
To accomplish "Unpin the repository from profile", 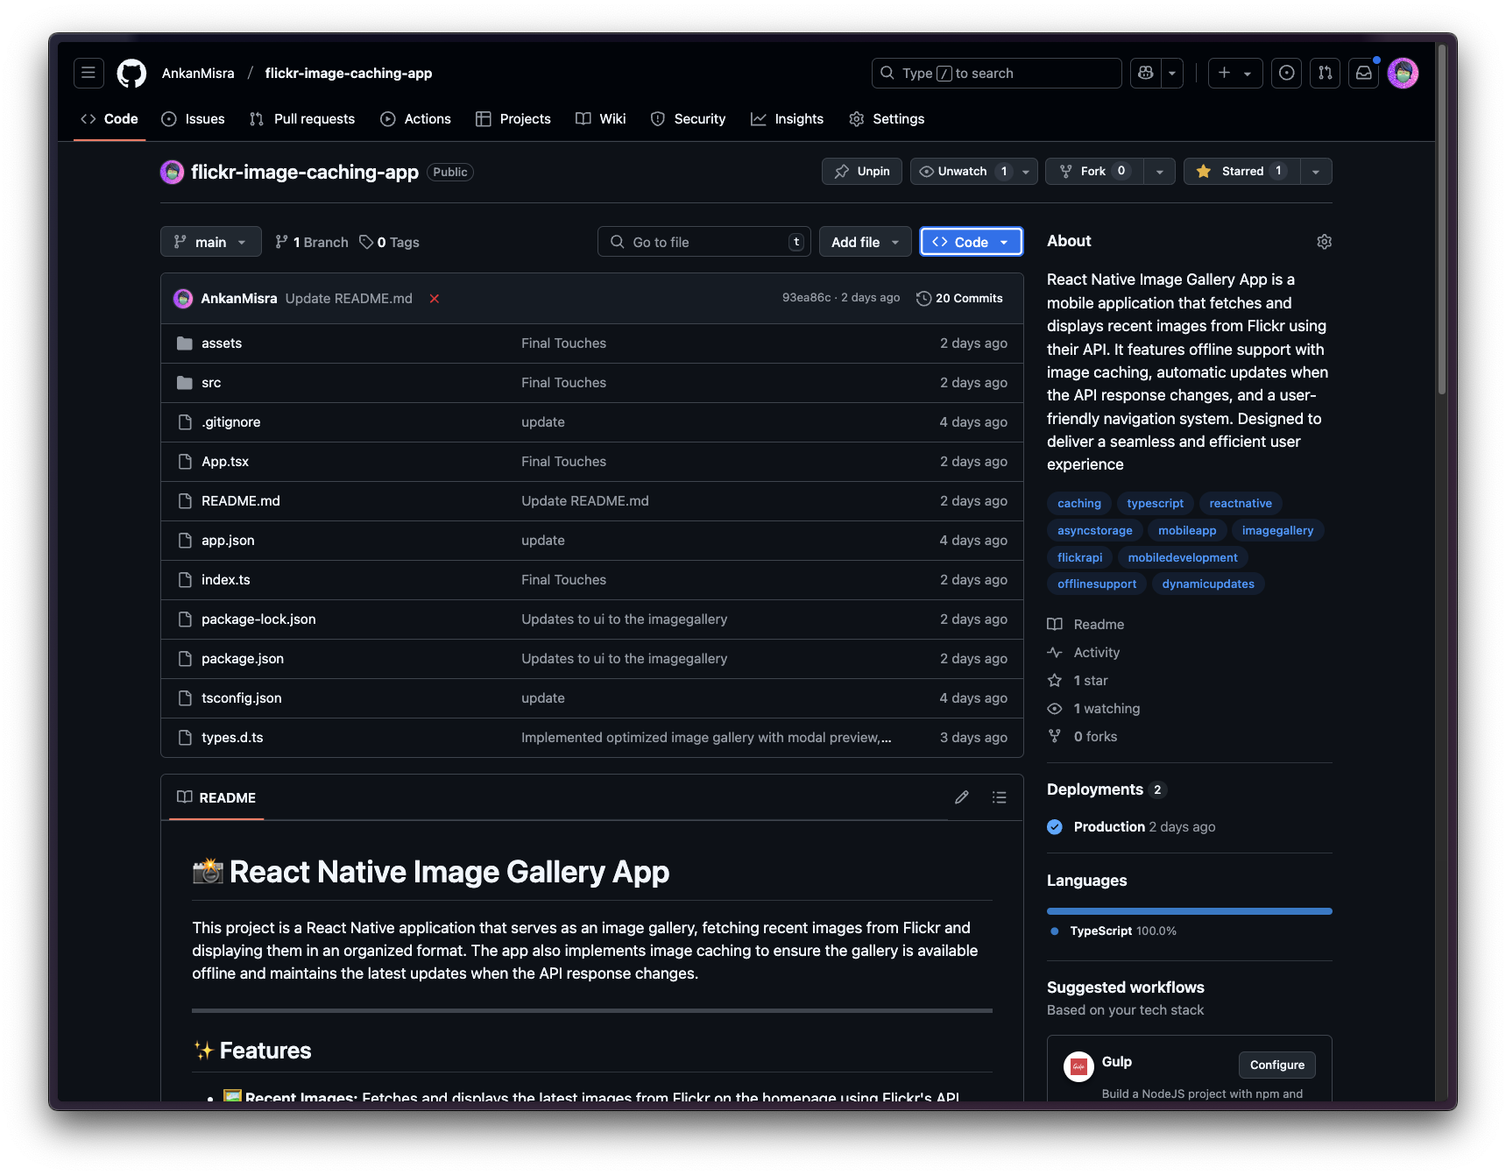I will tap(862, 171).
